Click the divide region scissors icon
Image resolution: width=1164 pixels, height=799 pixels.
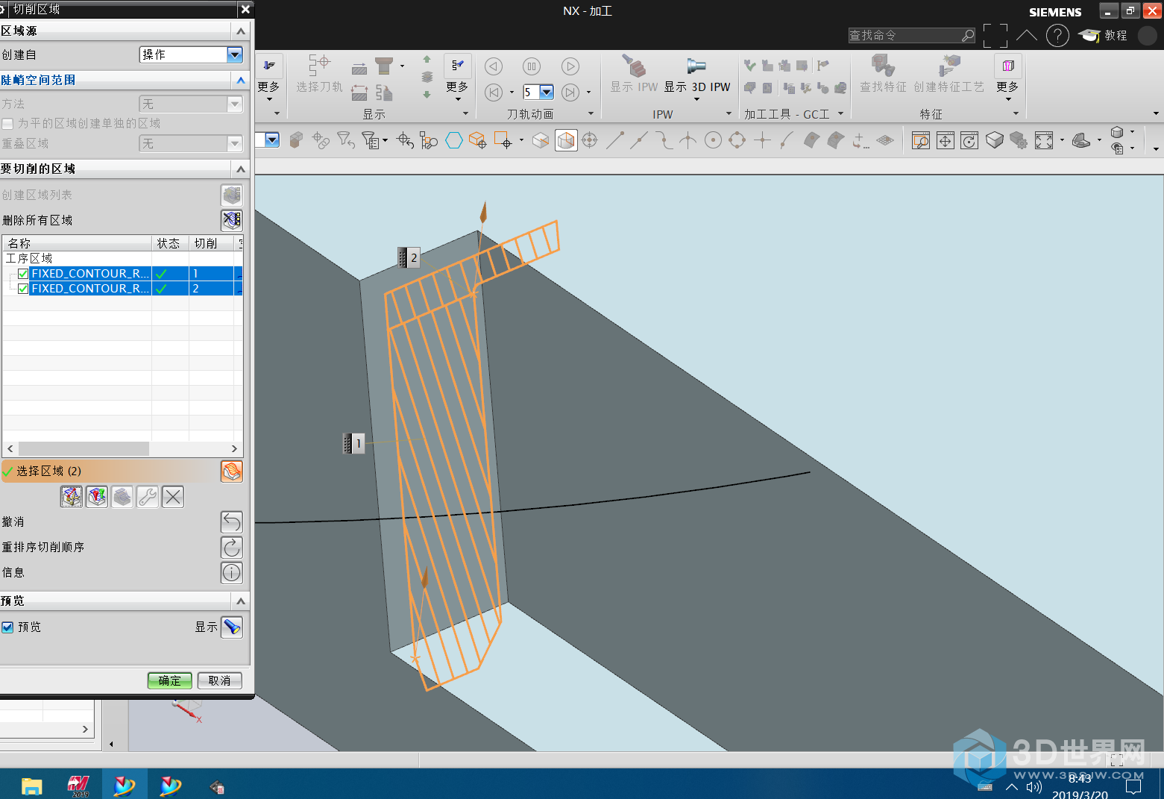coord(72,497)
